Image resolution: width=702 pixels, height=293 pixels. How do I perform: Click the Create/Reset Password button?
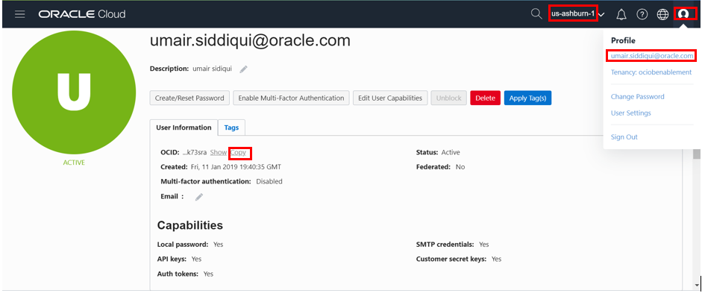coord(189,98)
